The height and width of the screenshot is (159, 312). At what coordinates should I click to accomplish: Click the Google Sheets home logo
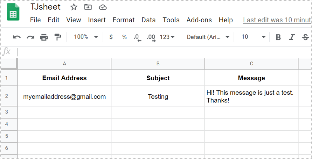click(x=13, y=12)
